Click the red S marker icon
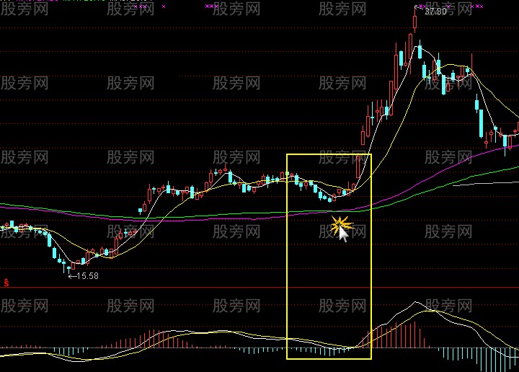 coord(6,283)
